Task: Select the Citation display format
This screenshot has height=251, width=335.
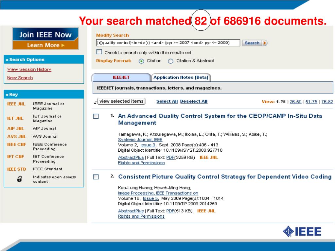Action: [x=141, y=61]
